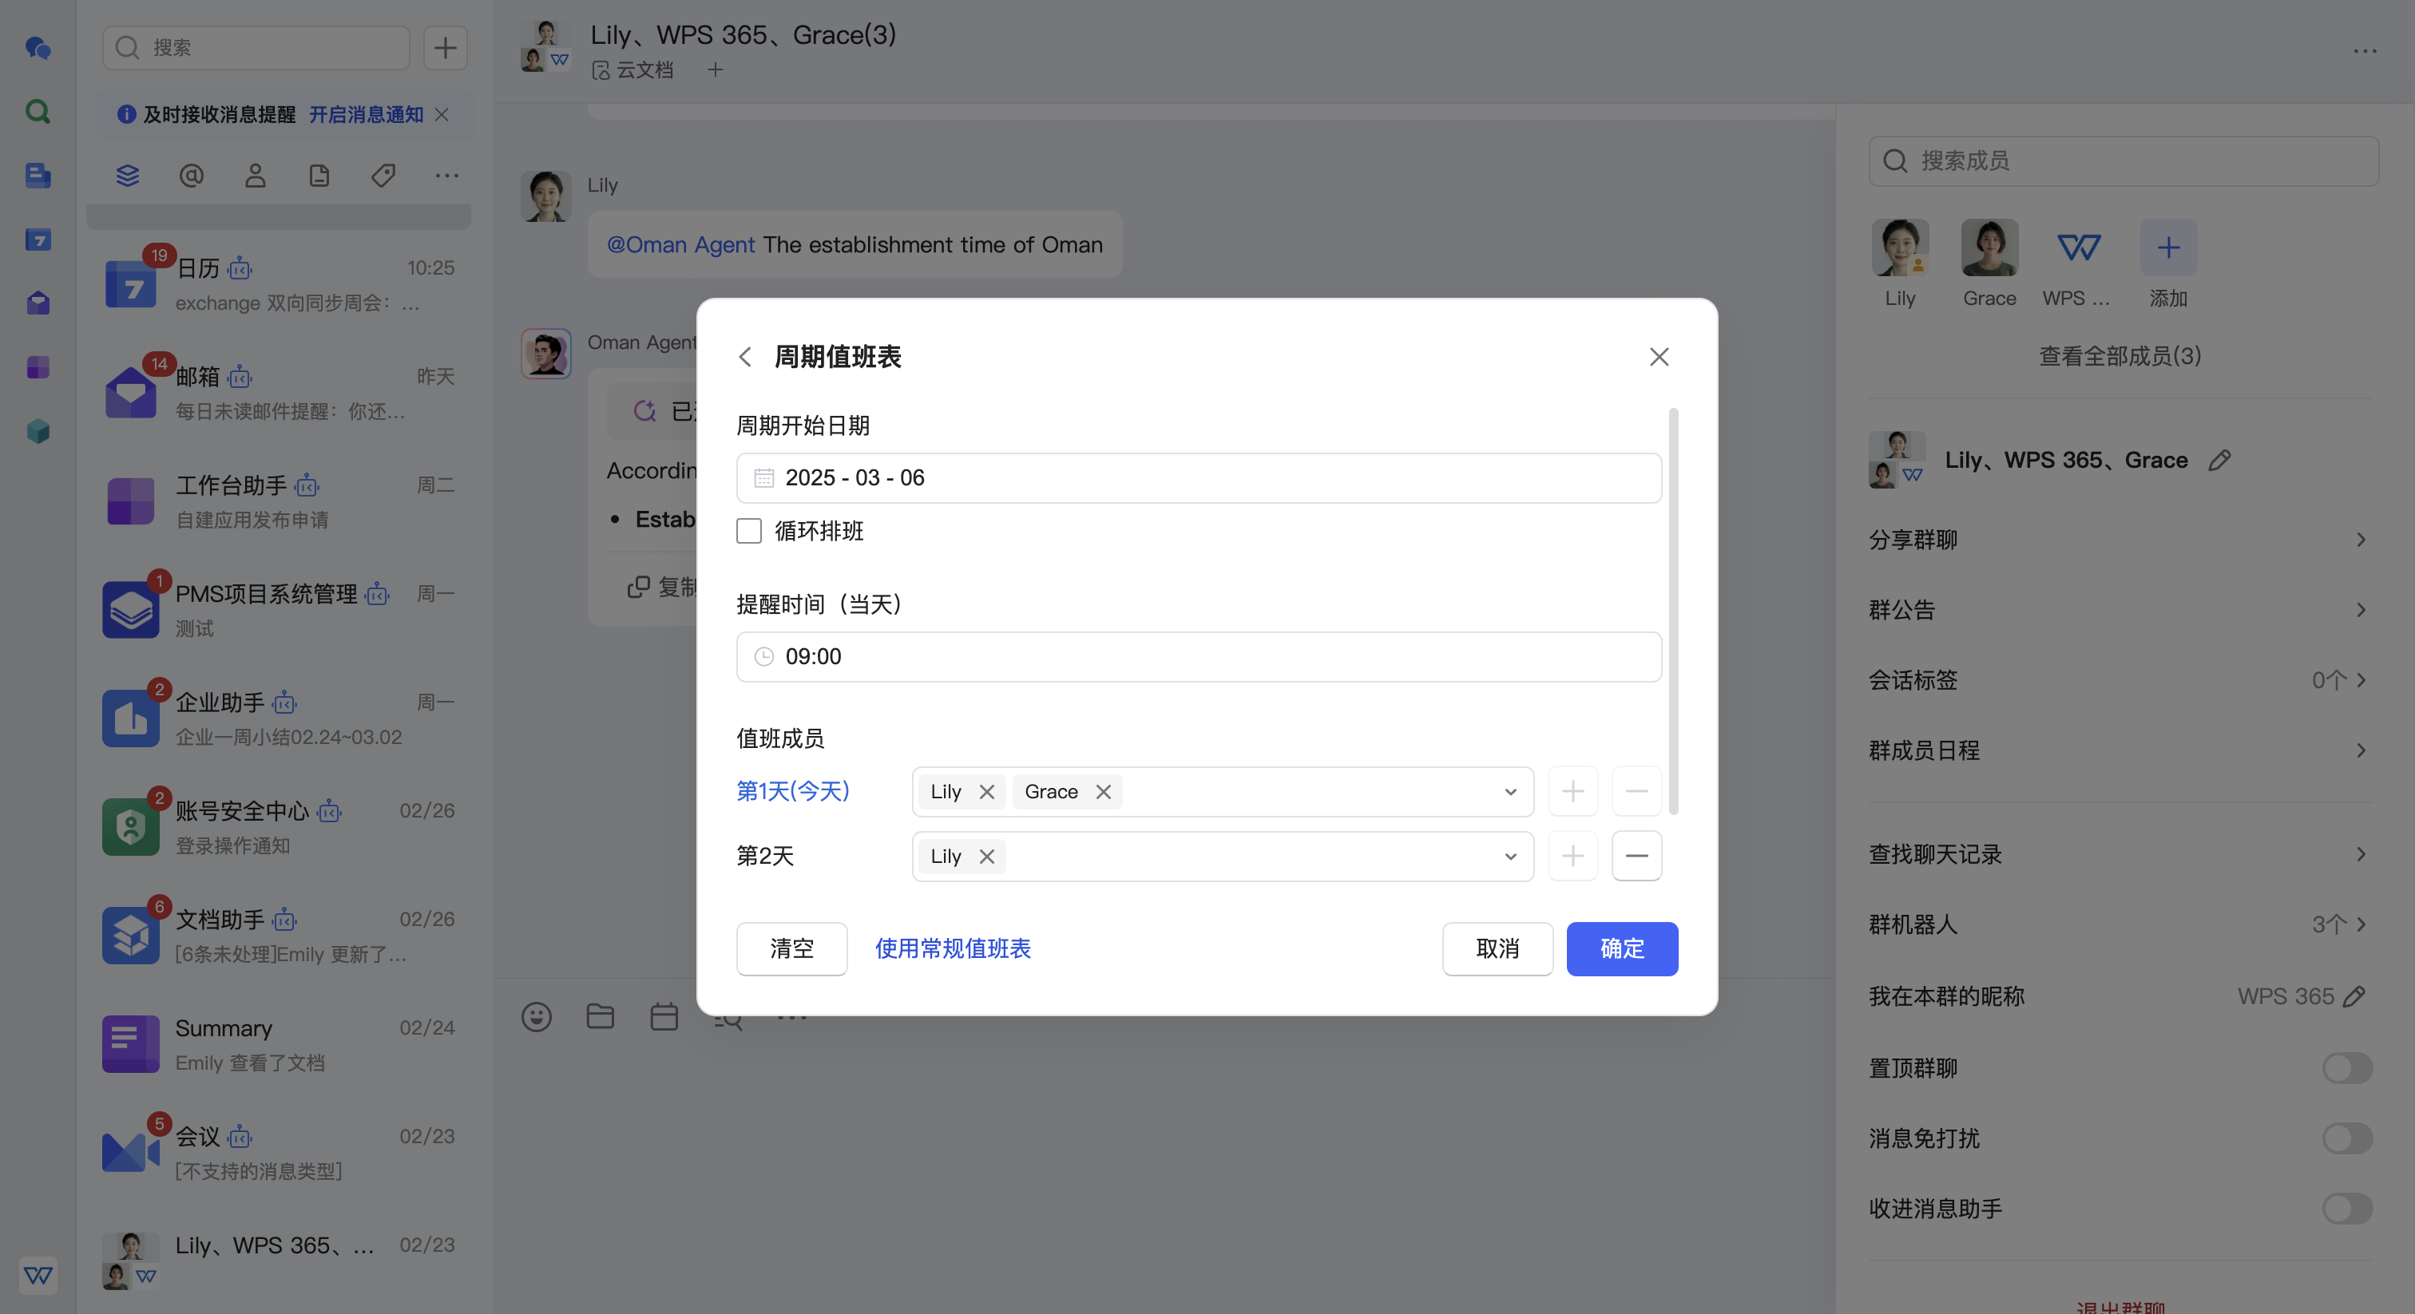Open the tag filter icon

(x=383, y=176)
